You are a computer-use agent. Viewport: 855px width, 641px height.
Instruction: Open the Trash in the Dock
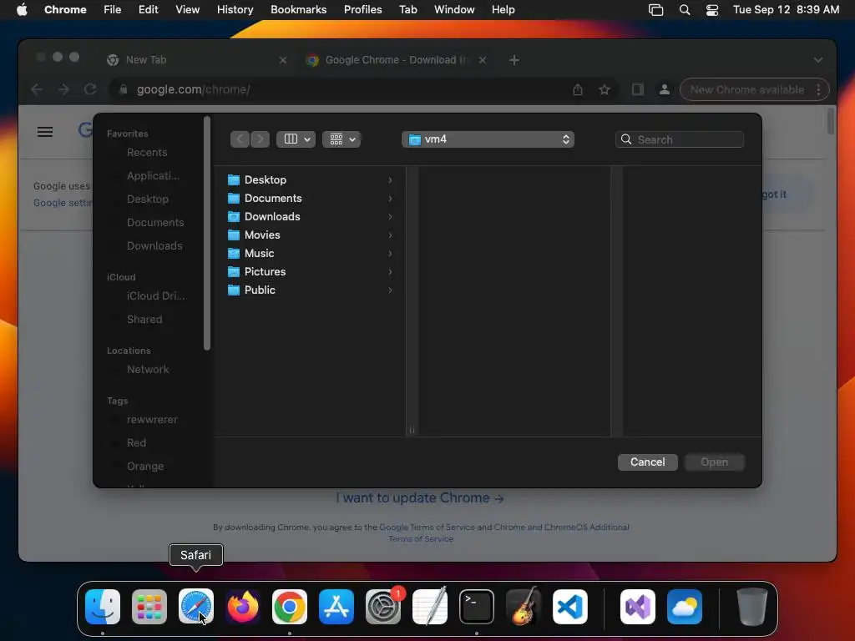coord(752,607)
